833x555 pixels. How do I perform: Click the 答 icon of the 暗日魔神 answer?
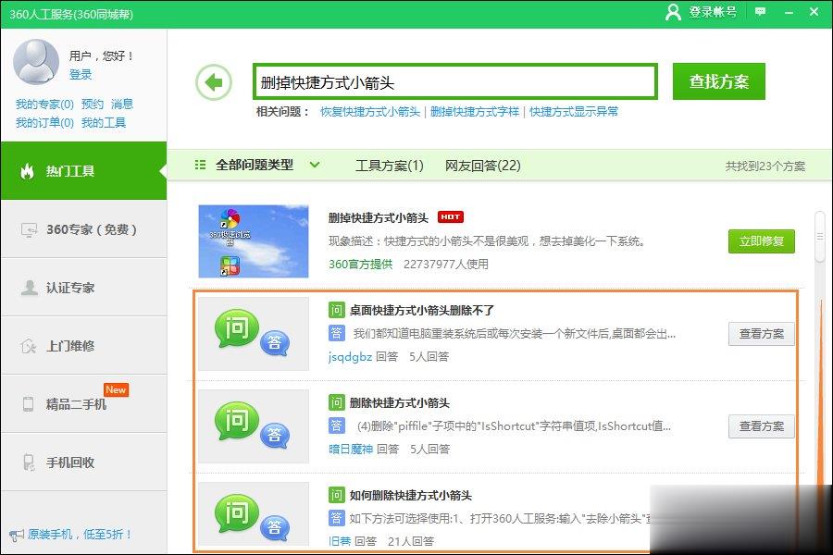tap(336, 425)
